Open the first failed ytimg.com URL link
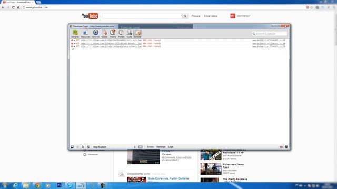337x189 pixels. (x=111, y=40)
